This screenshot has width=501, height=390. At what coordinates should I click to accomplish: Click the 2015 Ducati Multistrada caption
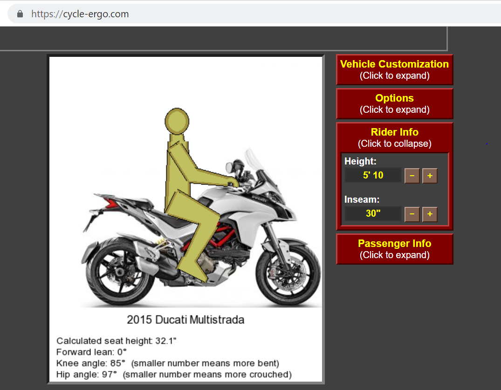point(185,320)
